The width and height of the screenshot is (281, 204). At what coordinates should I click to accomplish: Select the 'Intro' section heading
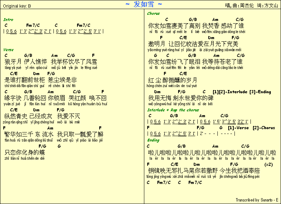[8, 20]
